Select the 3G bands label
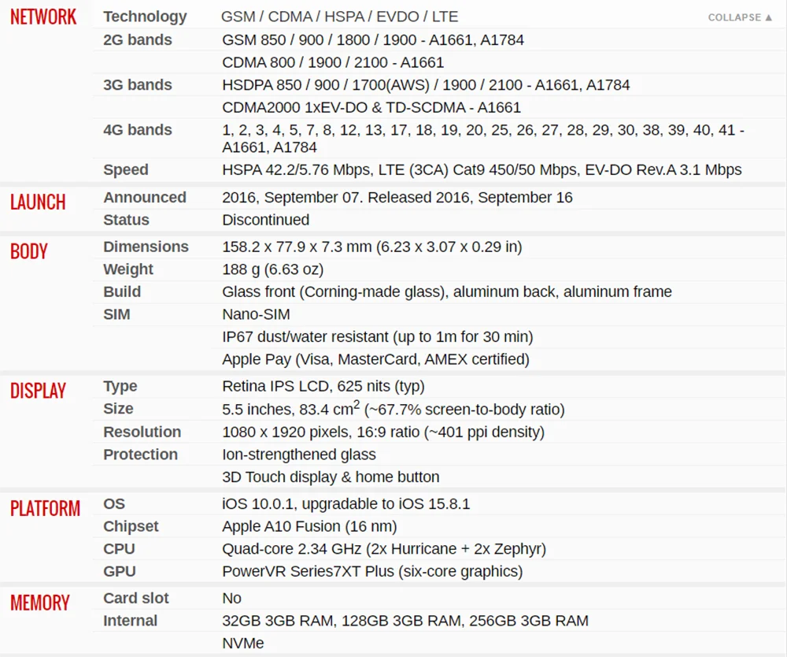This screenshot has height=657, width=787. tap(137, 84)
